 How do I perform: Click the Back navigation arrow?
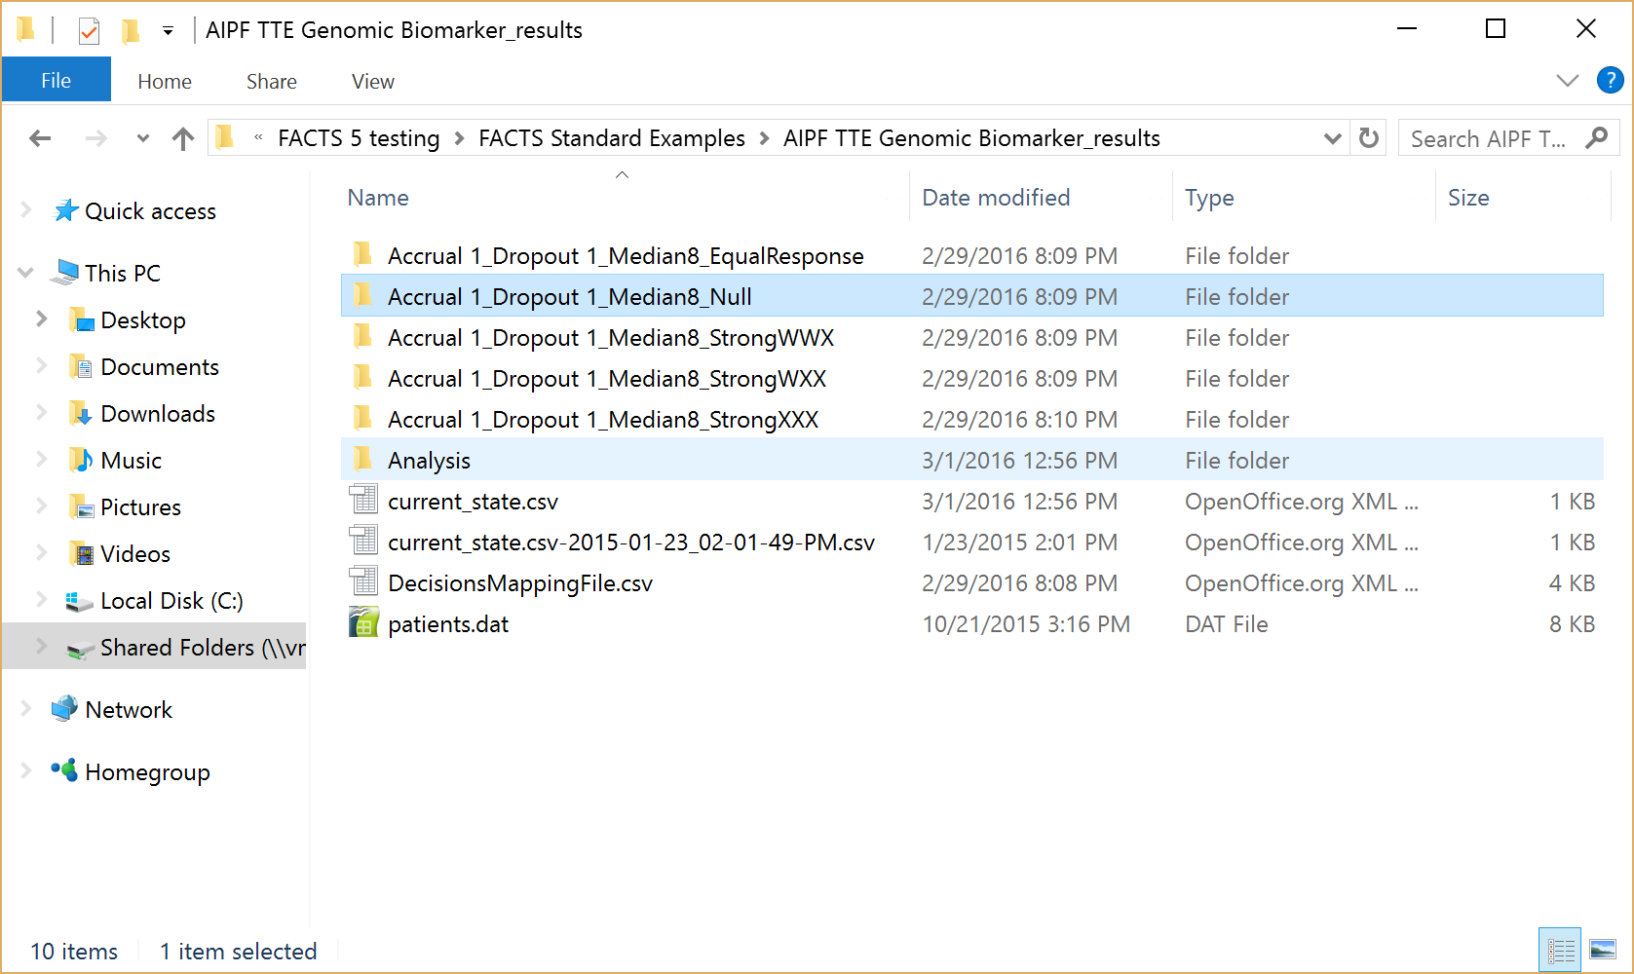tap(40, 138)
